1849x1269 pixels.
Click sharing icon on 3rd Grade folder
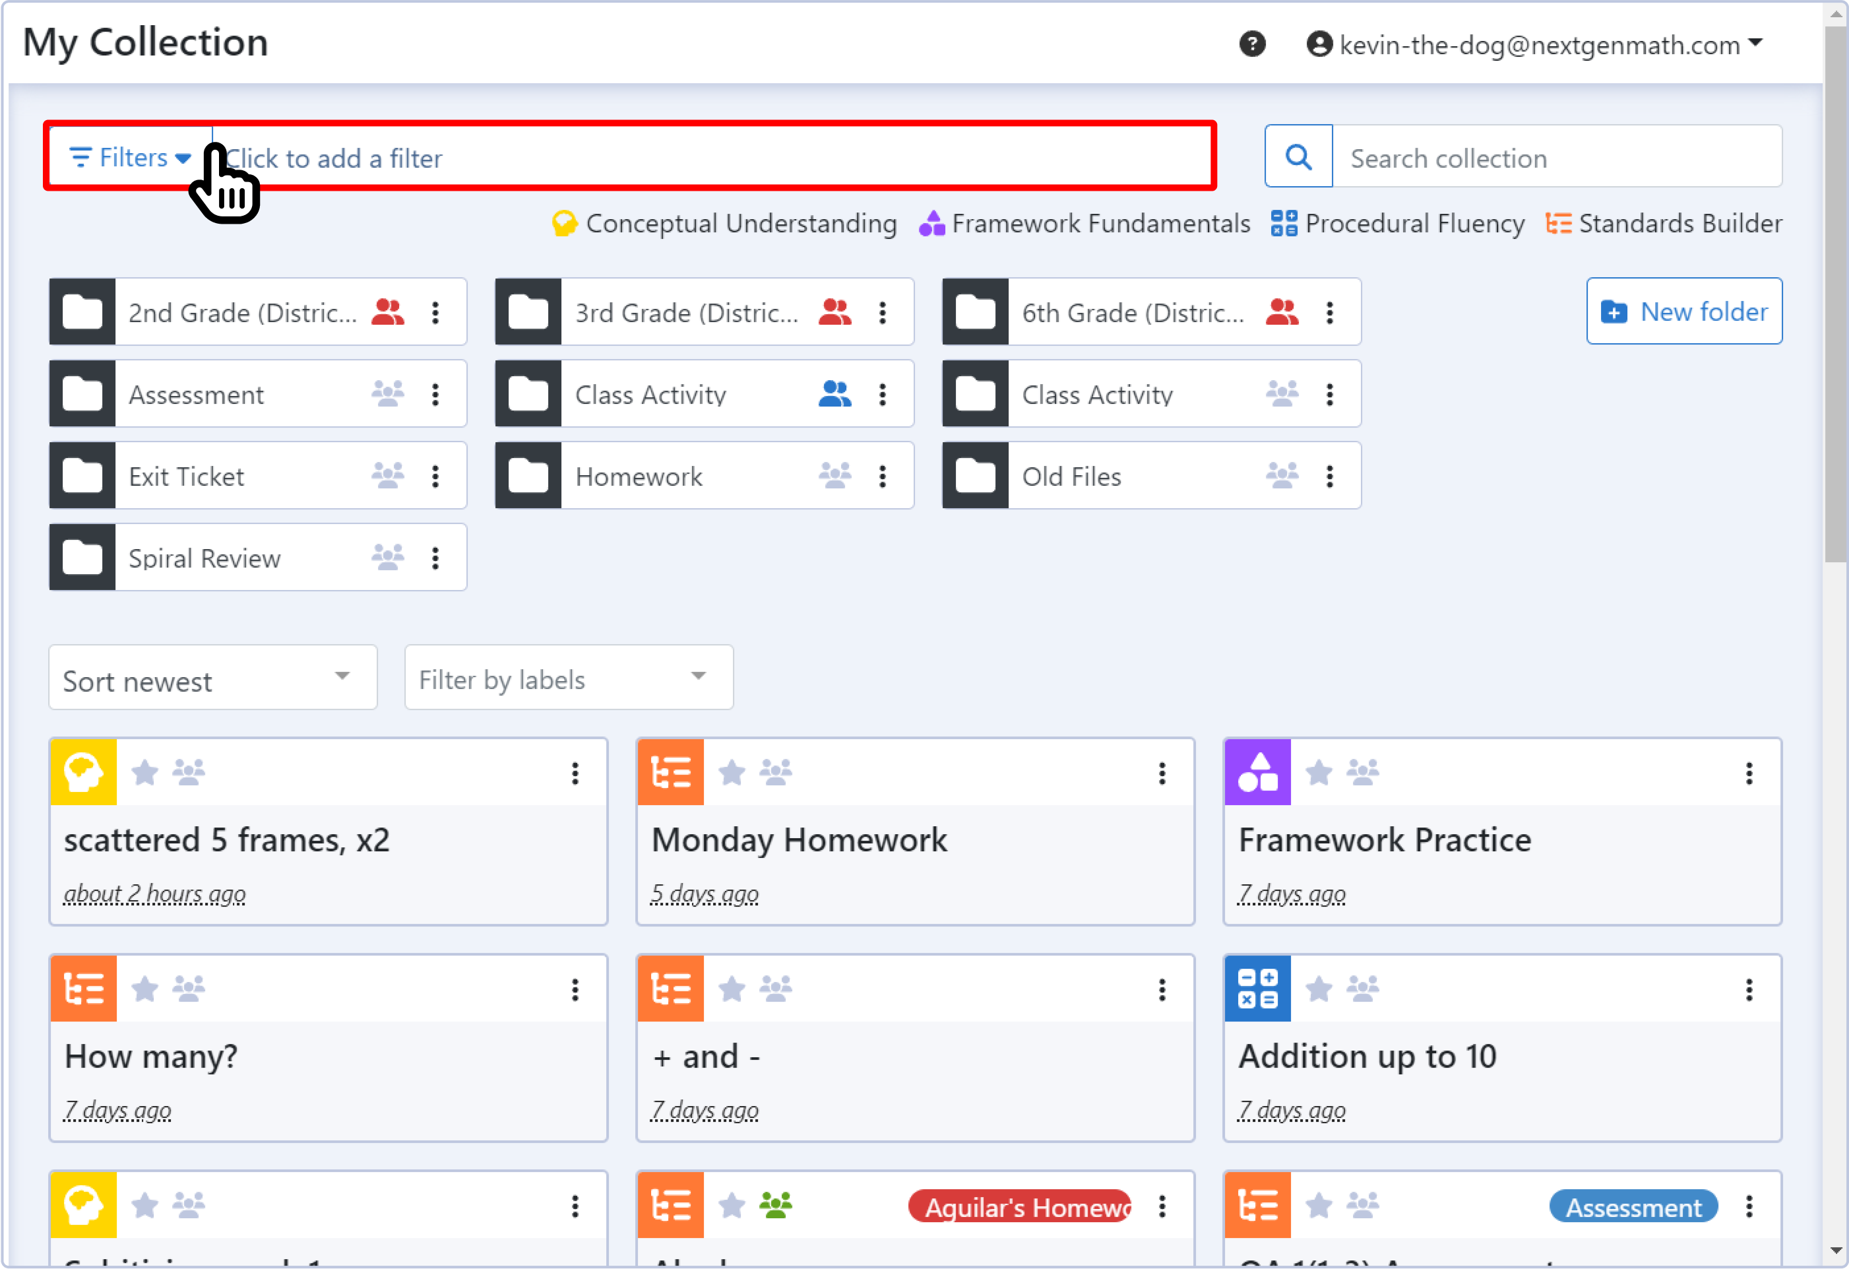(x=834, y=312)
